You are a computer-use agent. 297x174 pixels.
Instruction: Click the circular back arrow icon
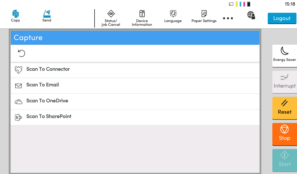point(21,53)
